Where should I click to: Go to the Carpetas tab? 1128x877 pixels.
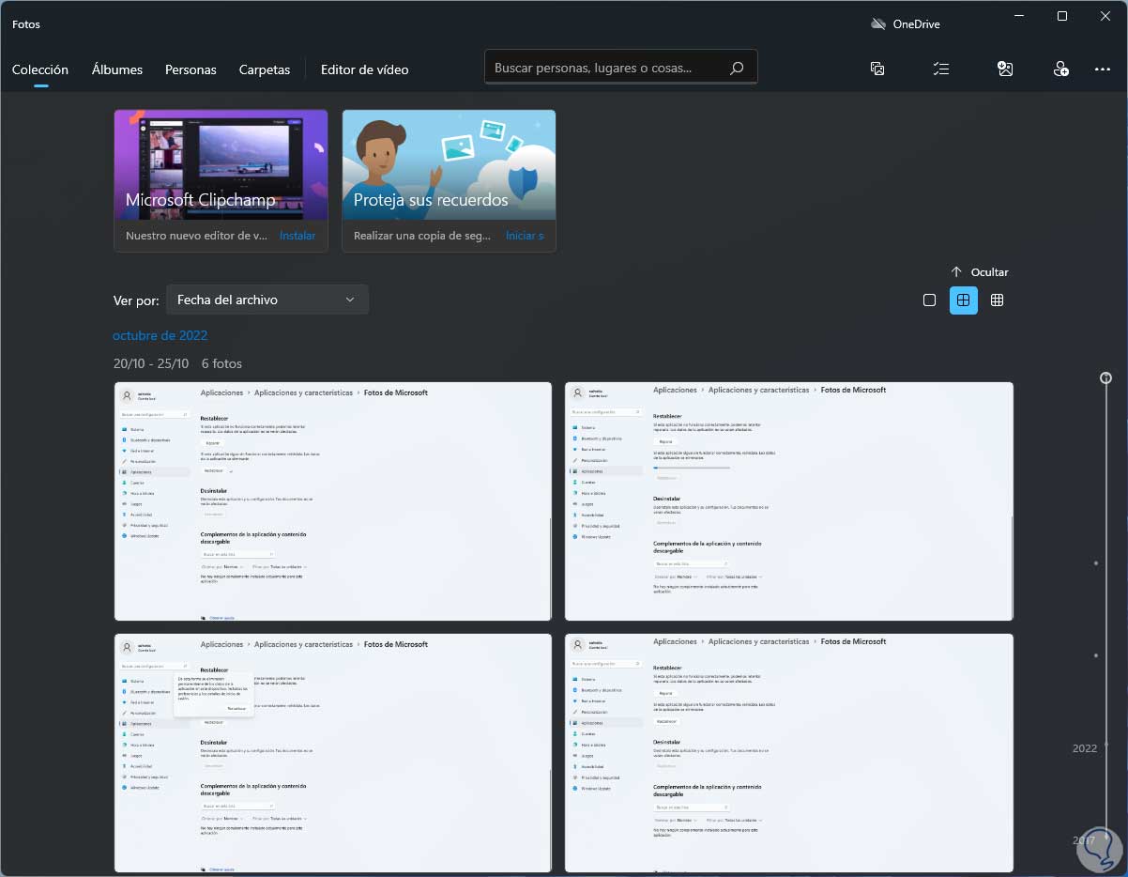(x=265, y=69)
